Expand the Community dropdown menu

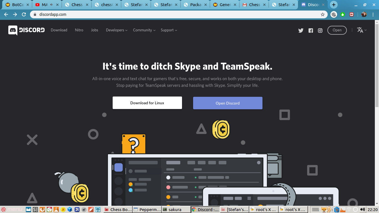click(x=144, y=30)
